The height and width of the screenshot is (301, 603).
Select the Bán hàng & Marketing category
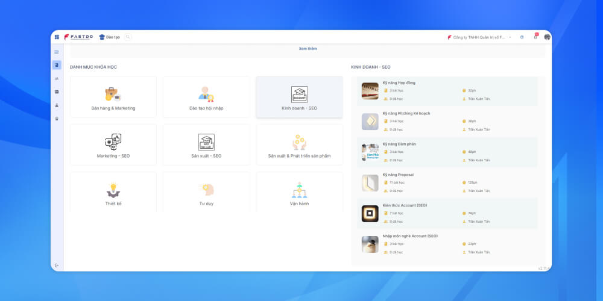(x=113, y=97)
